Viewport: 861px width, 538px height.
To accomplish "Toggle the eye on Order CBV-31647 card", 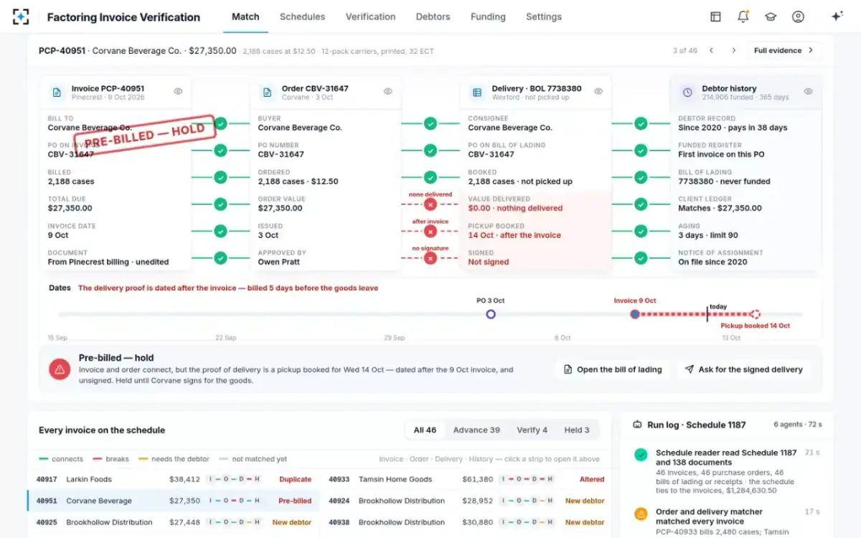I will 388,91.
